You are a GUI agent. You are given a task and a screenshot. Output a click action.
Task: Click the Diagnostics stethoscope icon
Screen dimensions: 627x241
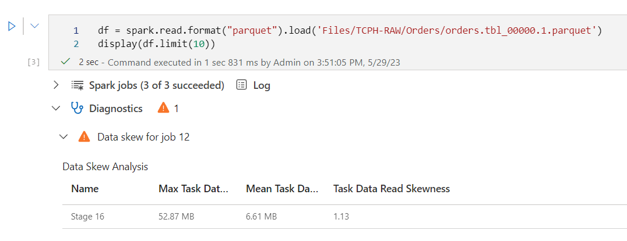(77, 108)
